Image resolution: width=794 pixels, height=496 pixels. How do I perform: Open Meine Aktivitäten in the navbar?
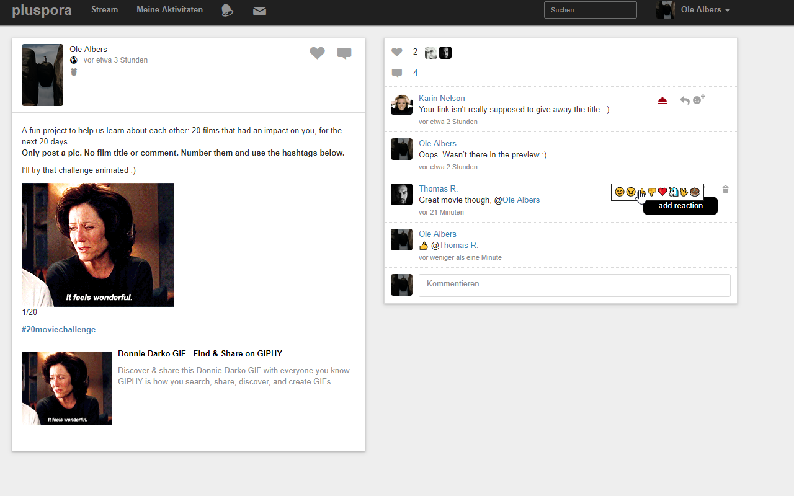coord(169,10)
